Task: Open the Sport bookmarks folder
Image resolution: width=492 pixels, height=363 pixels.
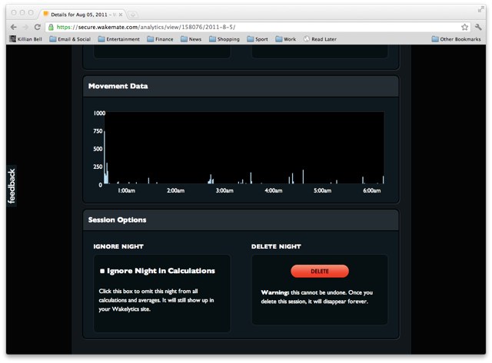Action: tap(258, 39)
